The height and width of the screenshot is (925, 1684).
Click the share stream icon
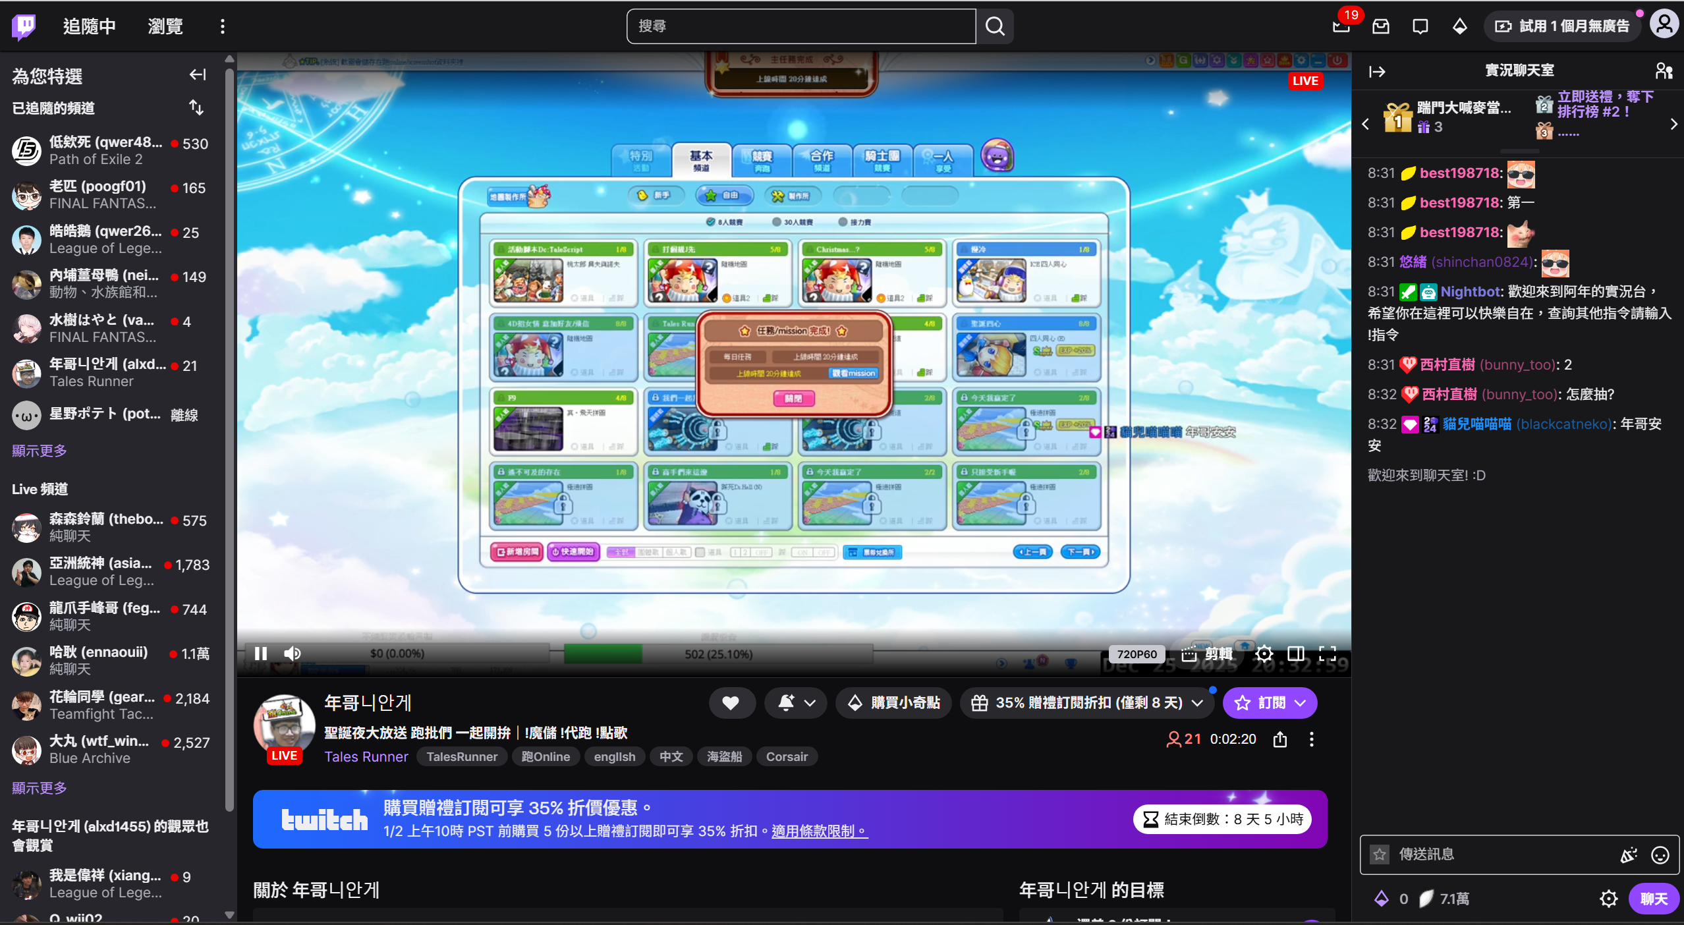point(1279,739)
